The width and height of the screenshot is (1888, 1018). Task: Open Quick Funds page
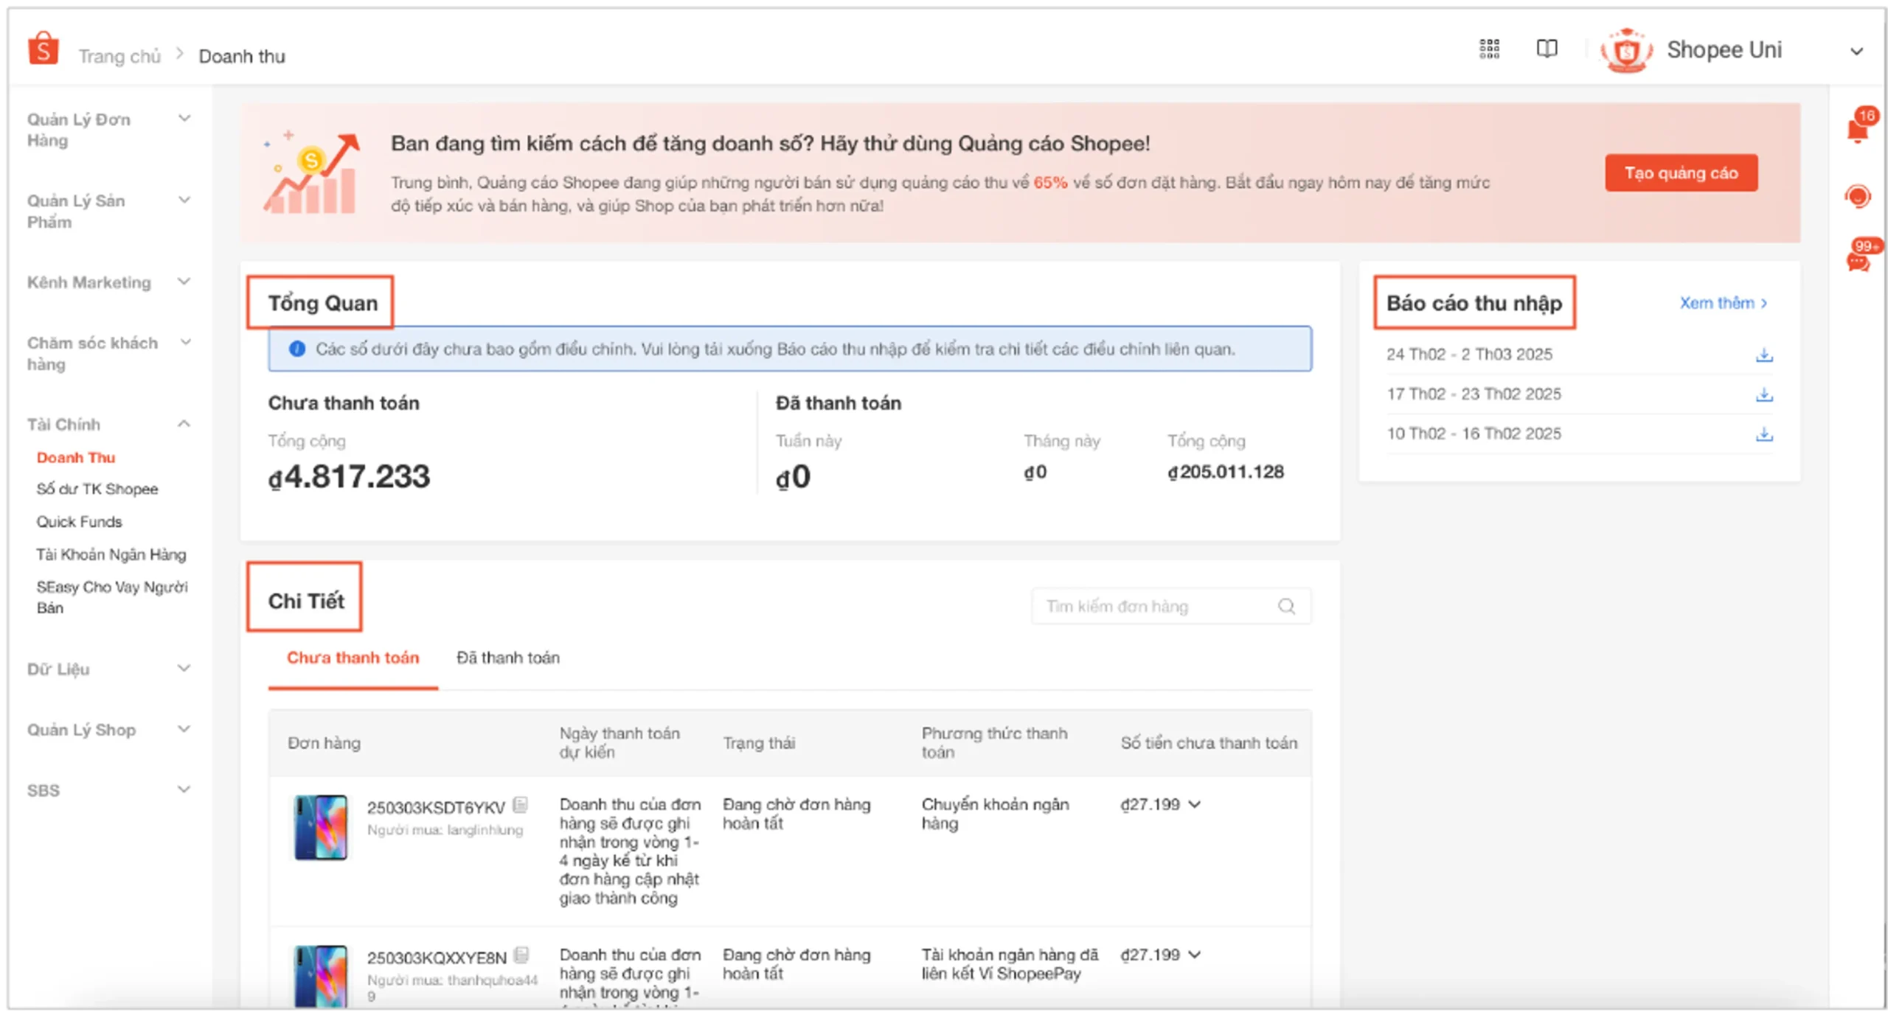pyautogui.click(x=79, y=522)
